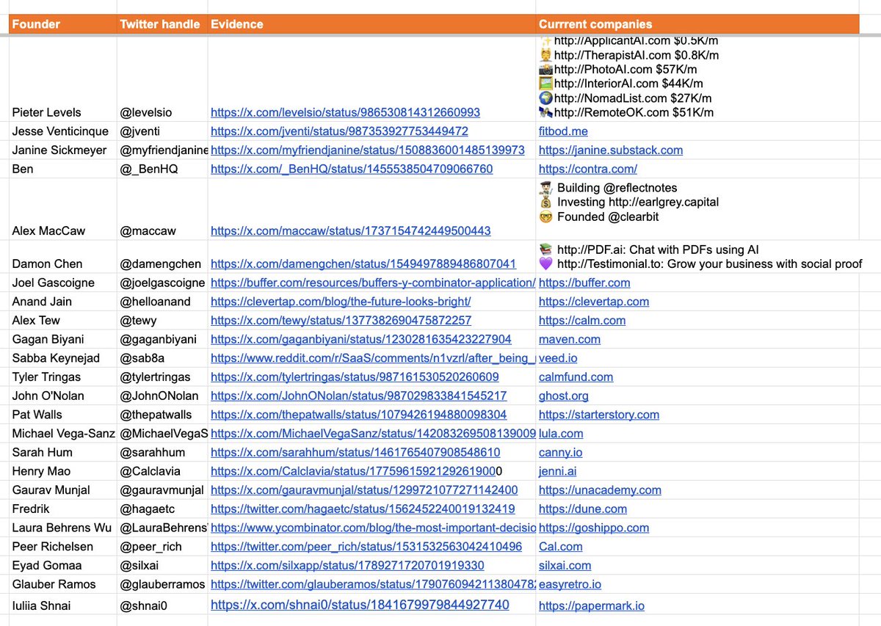Open the silxai.com company link

565,566
